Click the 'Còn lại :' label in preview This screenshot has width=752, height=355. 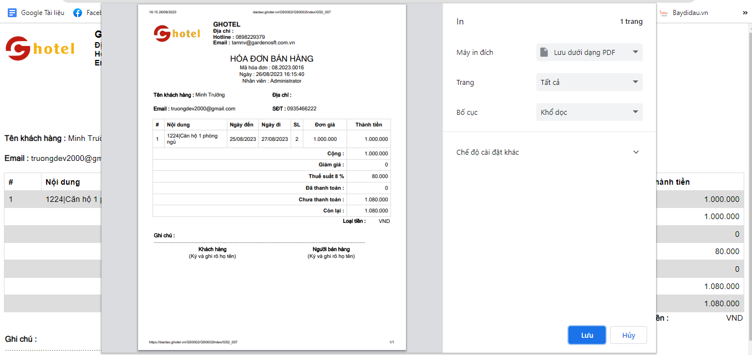pos(334,211)
